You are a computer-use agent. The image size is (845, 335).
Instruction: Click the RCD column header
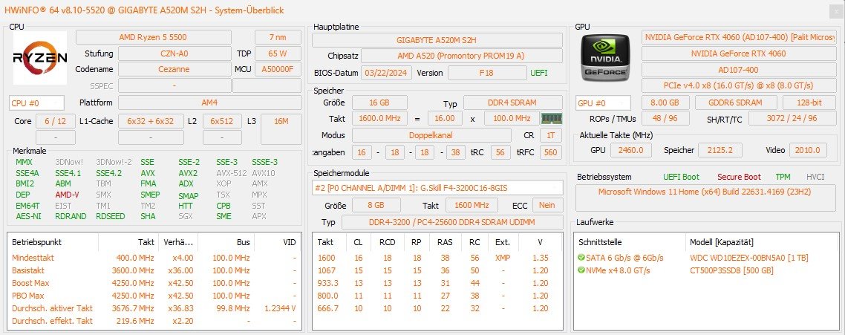pos(388,242)
